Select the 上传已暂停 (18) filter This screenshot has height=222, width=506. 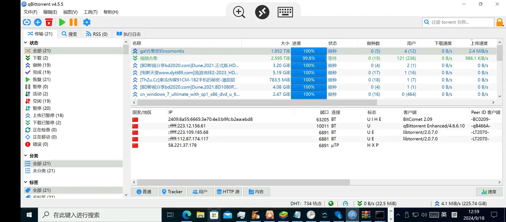click(x=73, y=115)
